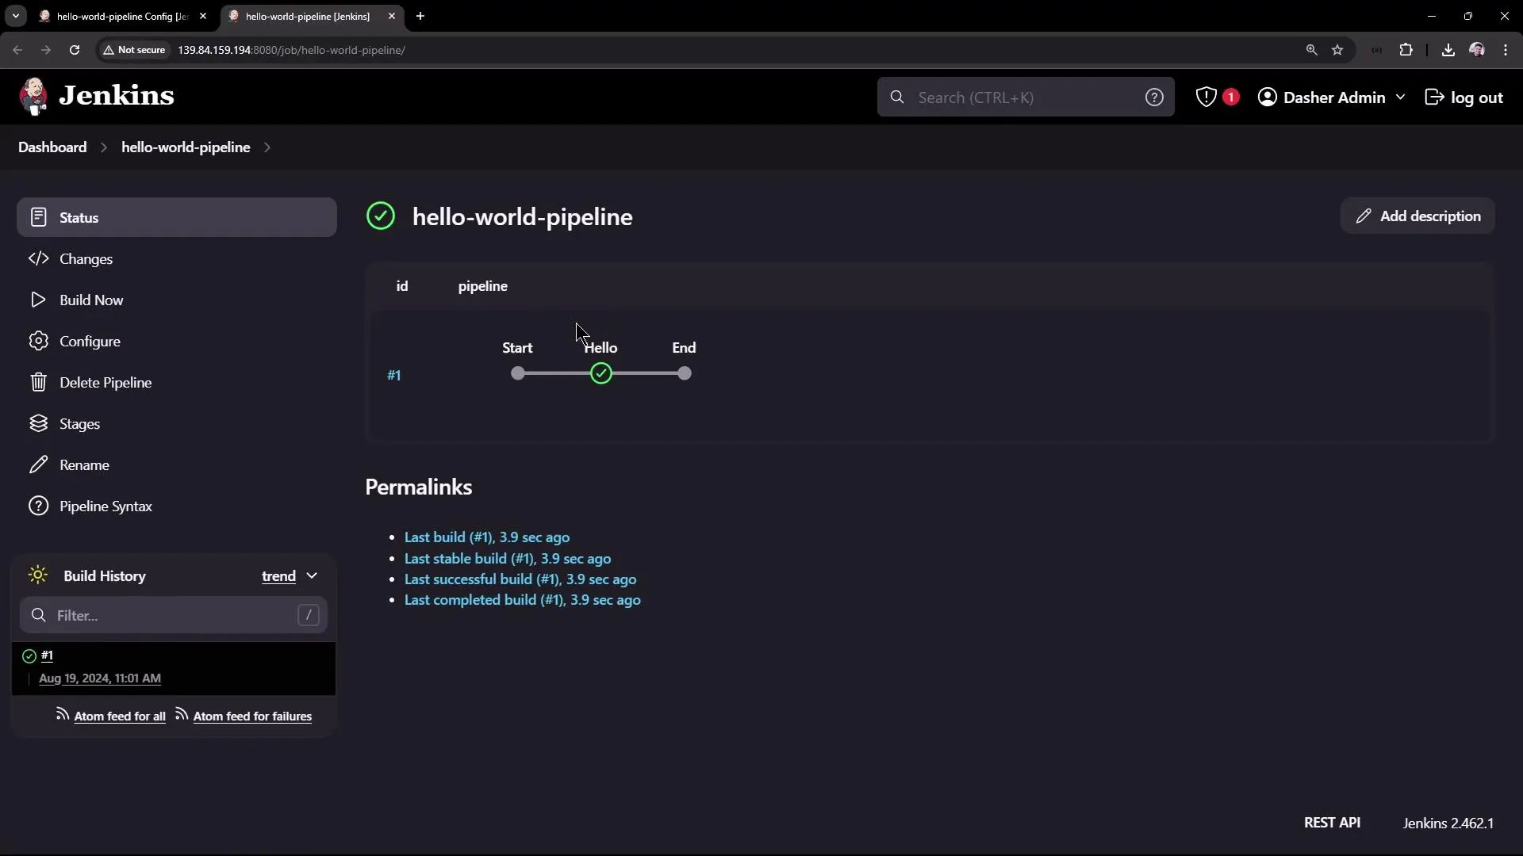Select the Rename pencil icon

pyautogui.click(x=37, y=464)
